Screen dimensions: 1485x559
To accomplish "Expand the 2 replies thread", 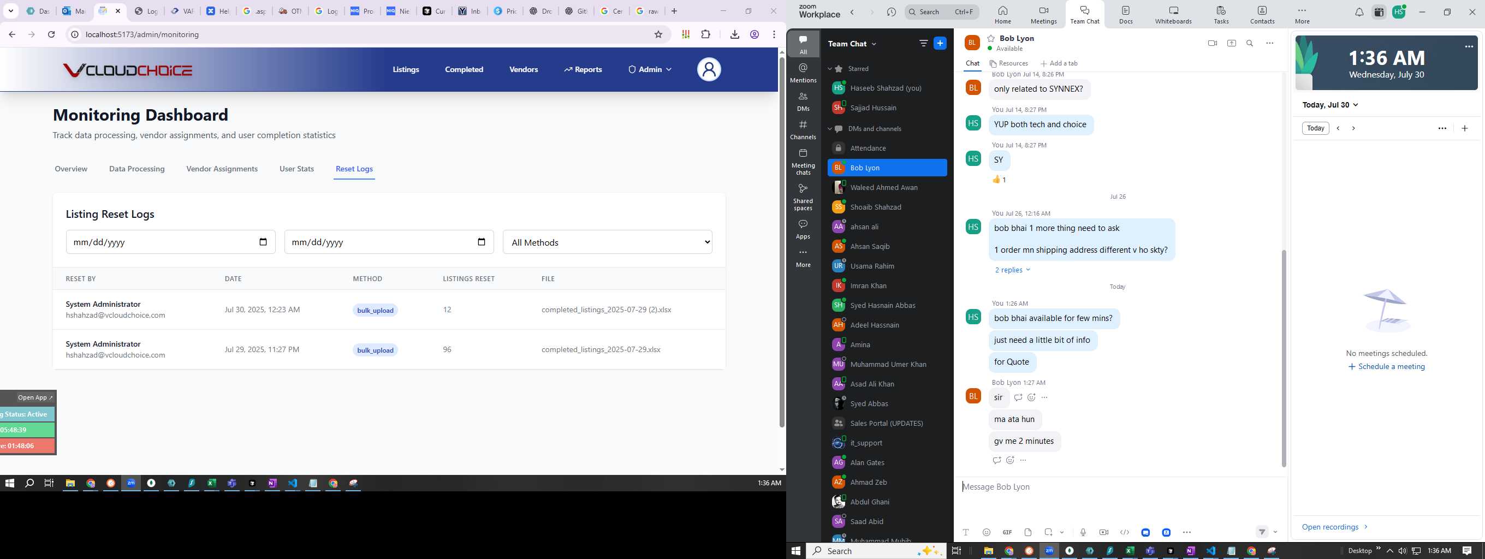I will click(x=1012, y=270).
